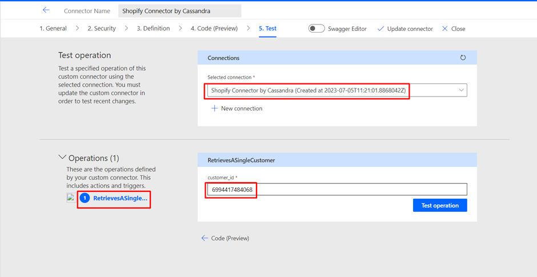
Task: Click the plus icon beside New connection
Action: 214,109
